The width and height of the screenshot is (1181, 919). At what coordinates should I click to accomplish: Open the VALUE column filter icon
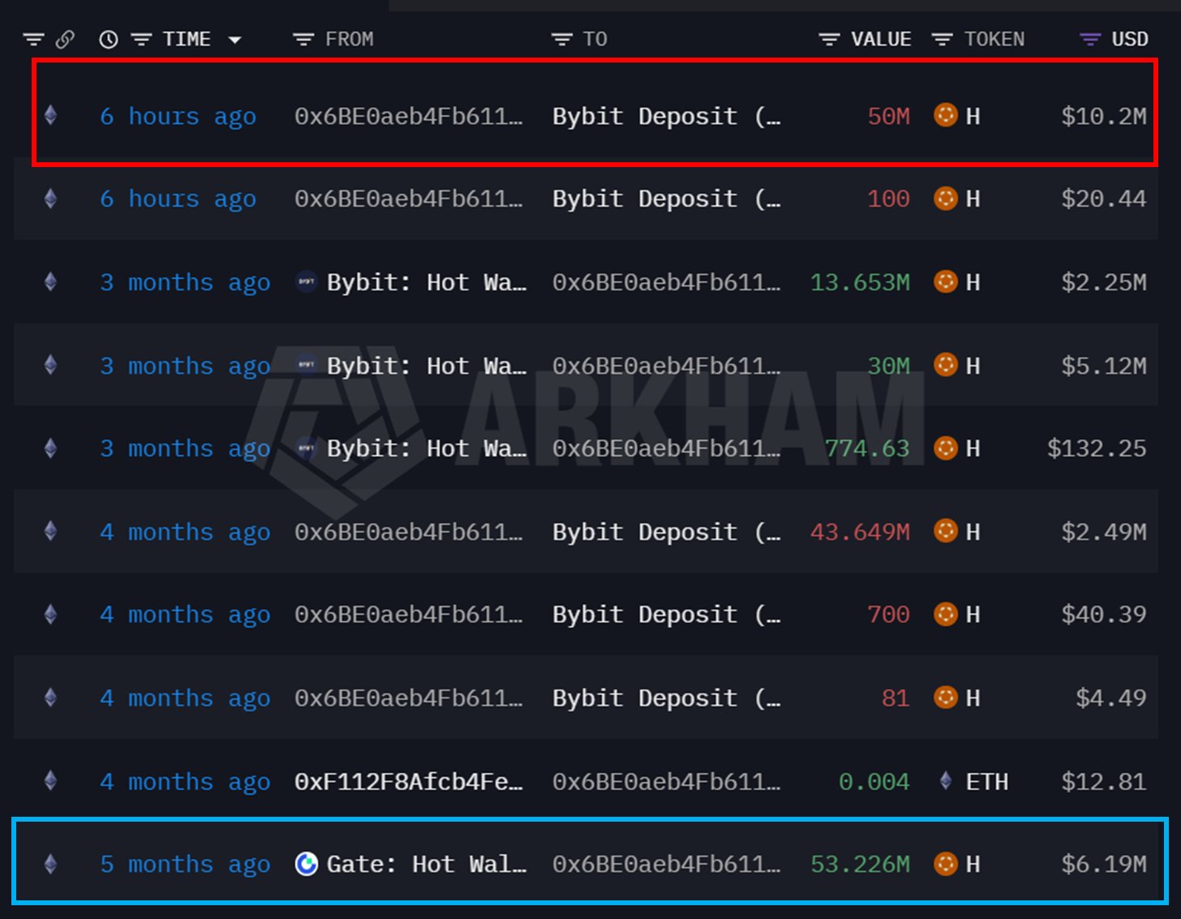click(x=829, y=39)
